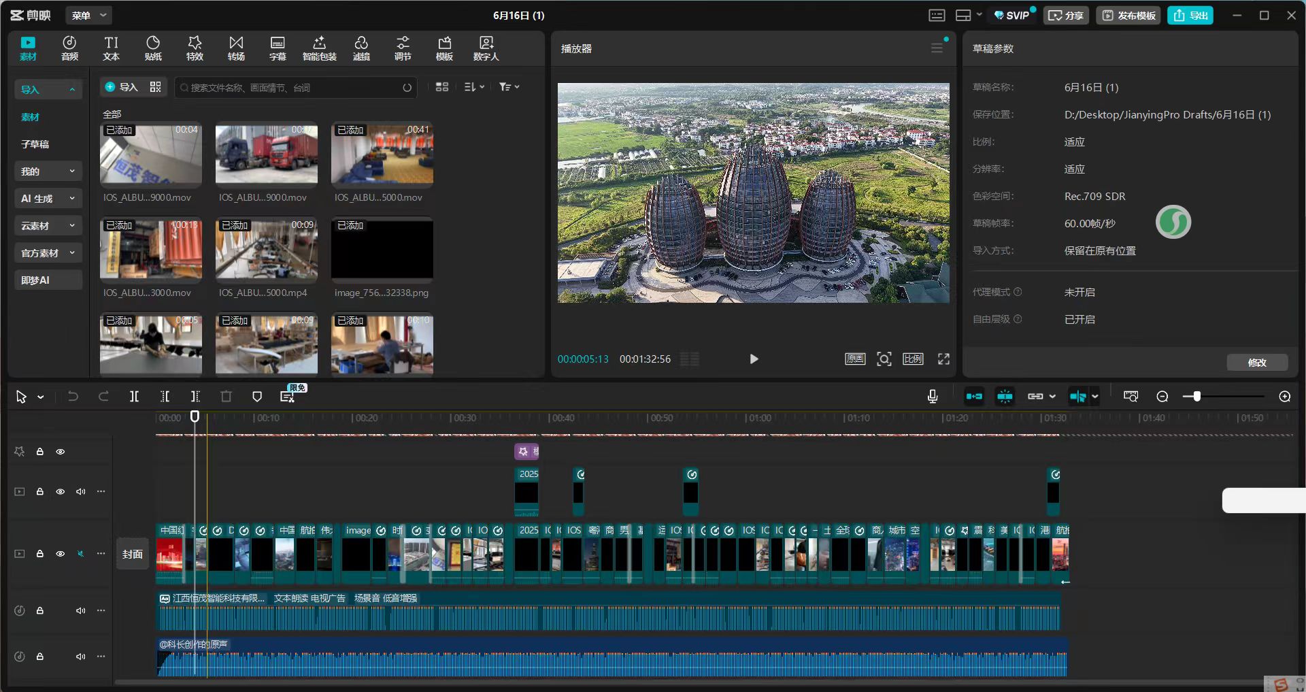Expand the AI 生成 sidebar section

(48, 199)
